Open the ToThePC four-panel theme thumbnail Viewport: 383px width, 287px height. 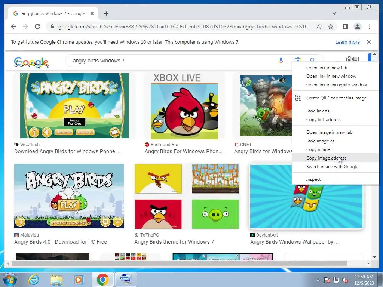187,197
